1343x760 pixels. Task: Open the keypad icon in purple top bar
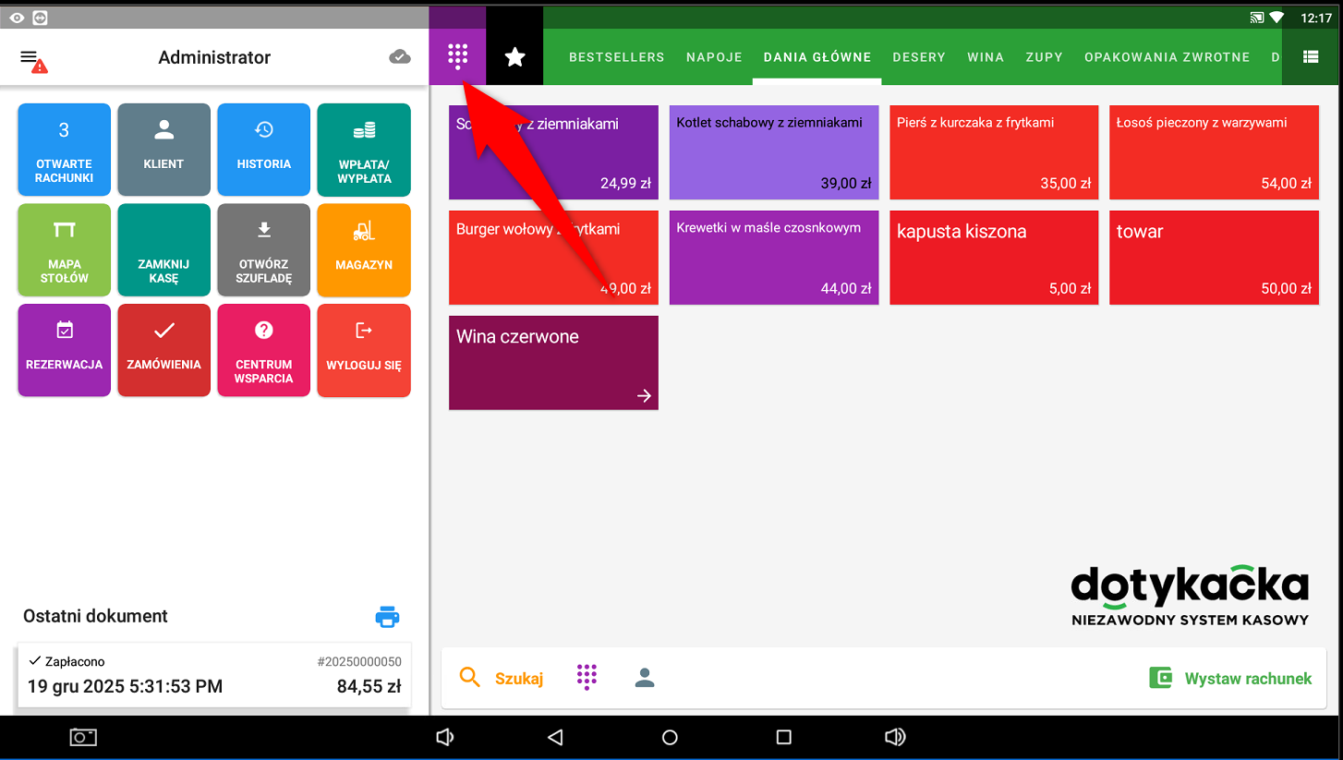pos(457,57)
